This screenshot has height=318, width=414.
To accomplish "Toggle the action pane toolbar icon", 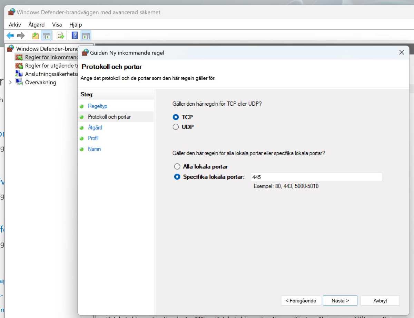I will click(x=86, y=36).
